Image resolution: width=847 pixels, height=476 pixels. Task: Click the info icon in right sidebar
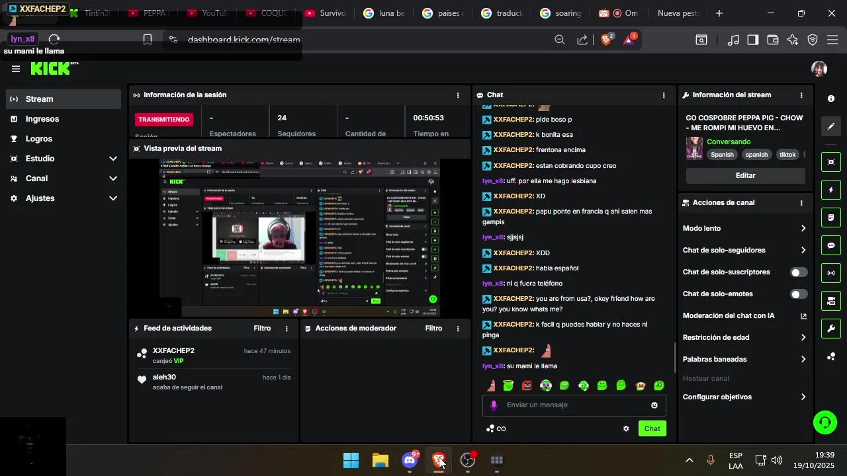[x=831, y=99]
